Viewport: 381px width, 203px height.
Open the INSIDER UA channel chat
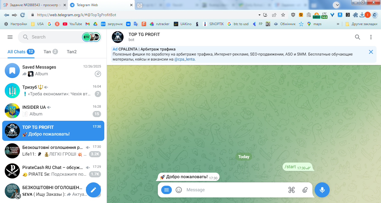click(x=53, y=111)
